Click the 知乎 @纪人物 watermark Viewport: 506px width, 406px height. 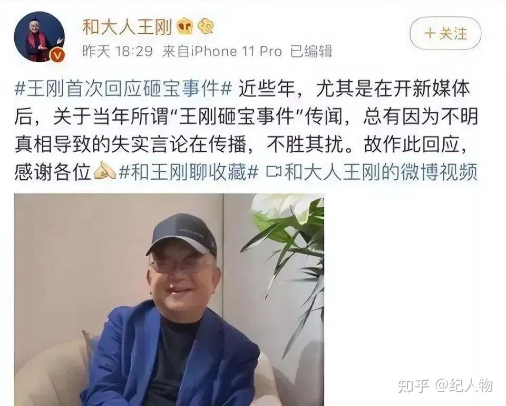pyautogui.click(x=445, y=385)
